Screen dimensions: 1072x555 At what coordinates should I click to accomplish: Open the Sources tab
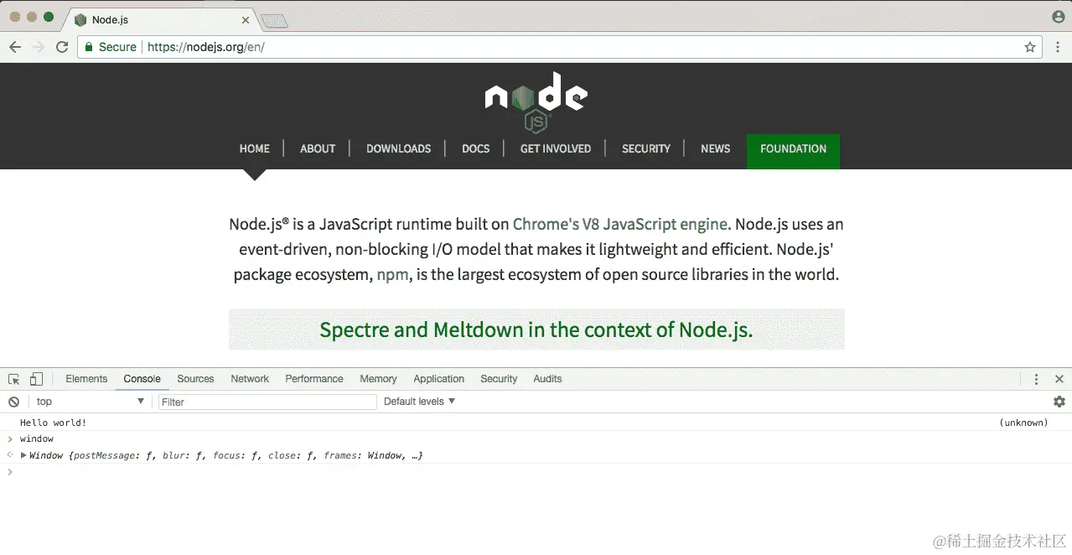pos(195,379)
